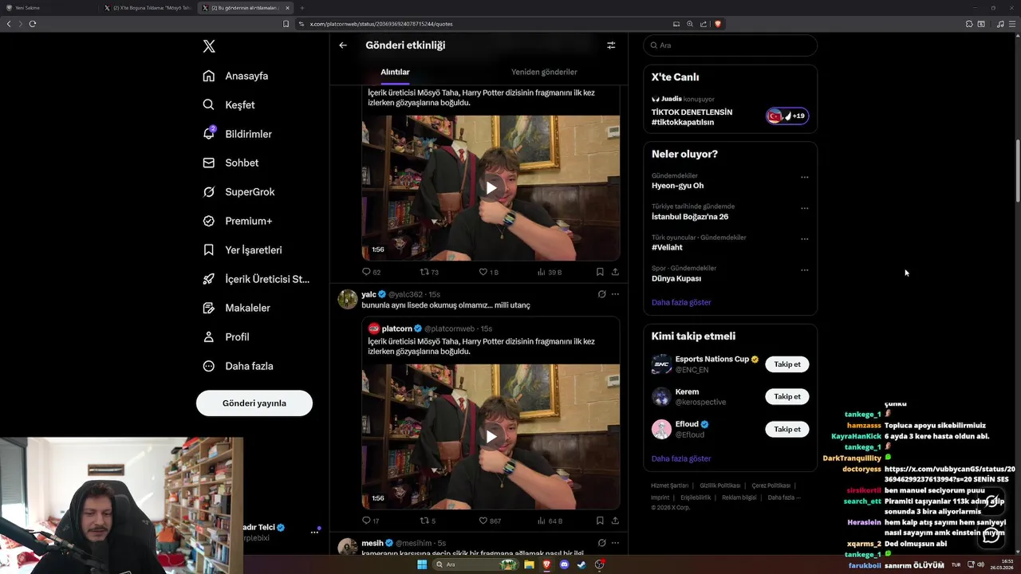Repost the post with 73 reposts

coord(429,272)
